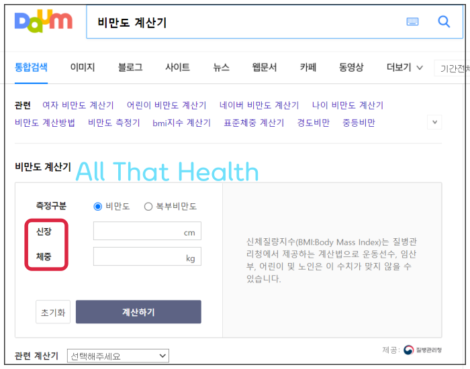Switch to the 사이트 tab
Screen dimensions: 470x369
177,67
